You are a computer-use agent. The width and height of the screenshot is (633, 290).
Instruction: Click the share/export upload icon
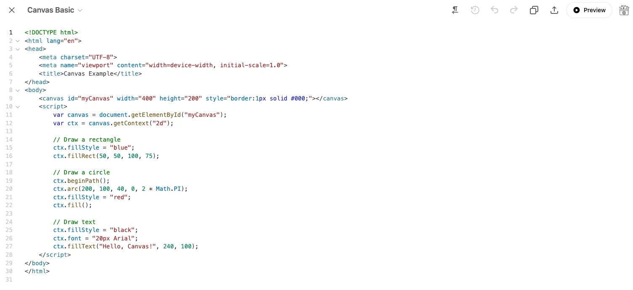click(554, 10)
